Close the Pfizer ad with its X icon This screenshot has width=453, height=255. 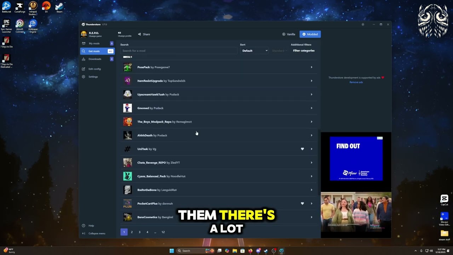pos(381,138)
